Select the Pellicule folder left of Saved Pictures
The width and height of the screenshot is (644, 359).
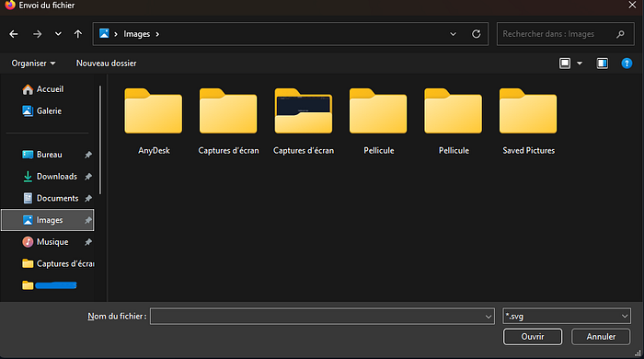tap(453, 110)
